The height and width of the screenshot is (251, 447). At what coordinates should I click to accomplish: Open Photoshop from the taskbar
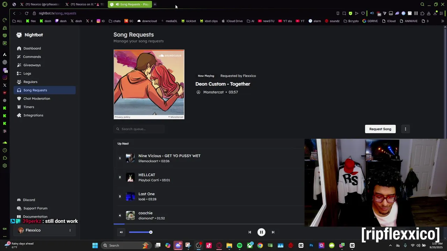[x=311, y=245]
